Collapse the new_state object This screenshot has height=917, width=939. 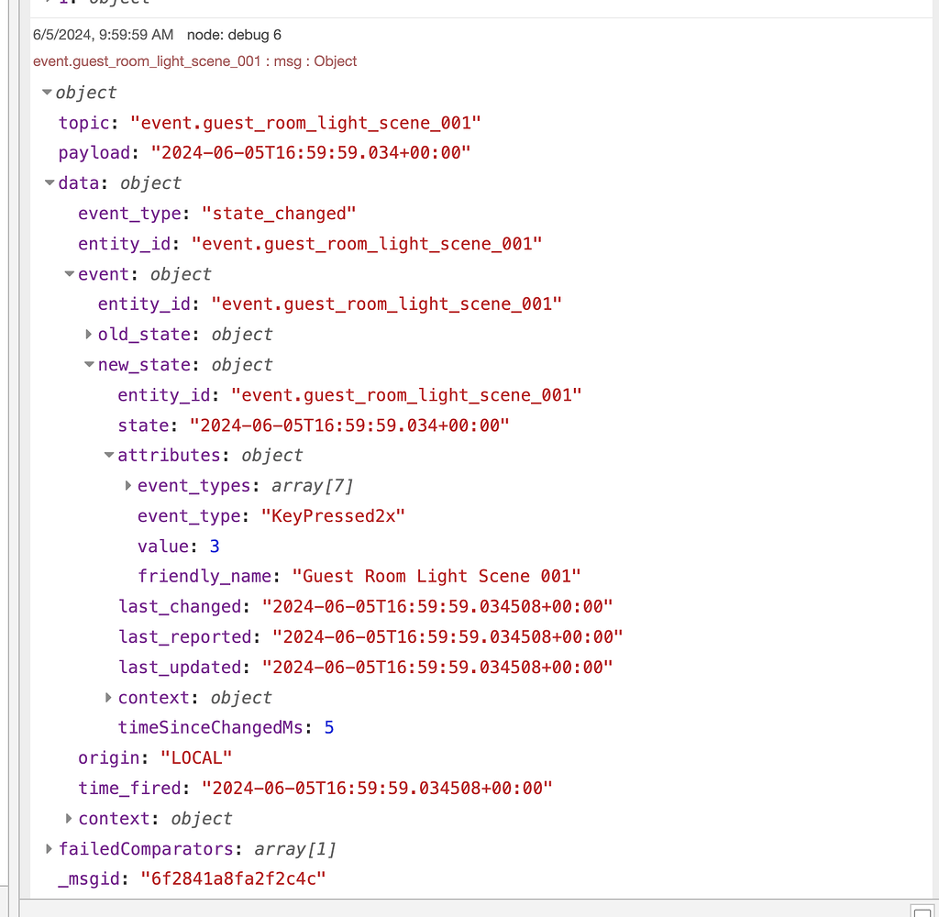click(x=89, y=365)
